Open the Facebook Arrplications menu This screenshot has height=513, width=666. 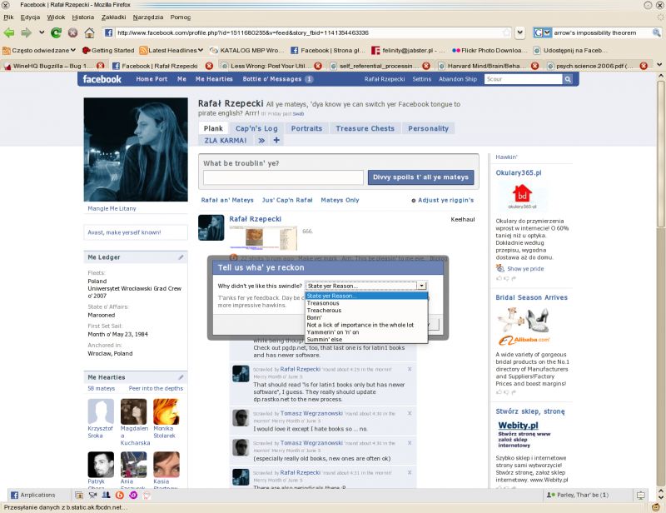(x=32, y=495)
